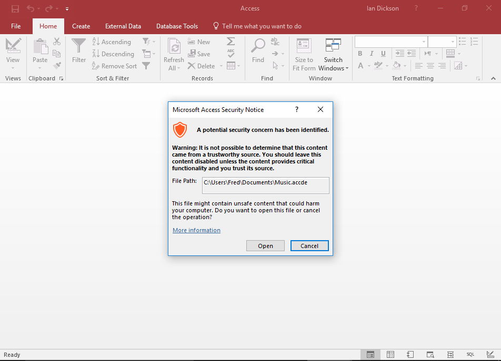This screenshot has width=501, height=361.
Task: Click the background fill color bucket
Action: pyautogui.click(x=396, y=66)
